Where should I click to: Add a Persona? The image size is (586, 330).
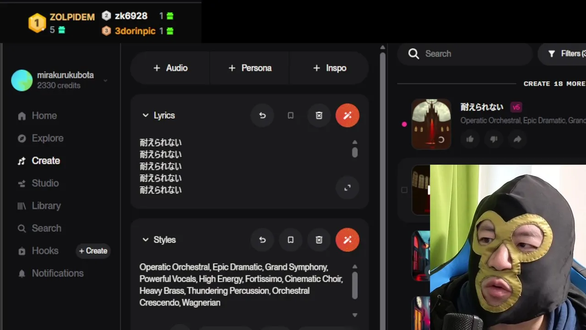250,68
